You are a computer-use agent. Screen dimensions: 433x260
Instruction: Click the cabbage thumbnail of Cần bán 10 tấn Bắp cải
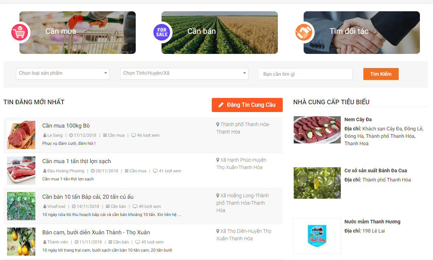[21, 206]
